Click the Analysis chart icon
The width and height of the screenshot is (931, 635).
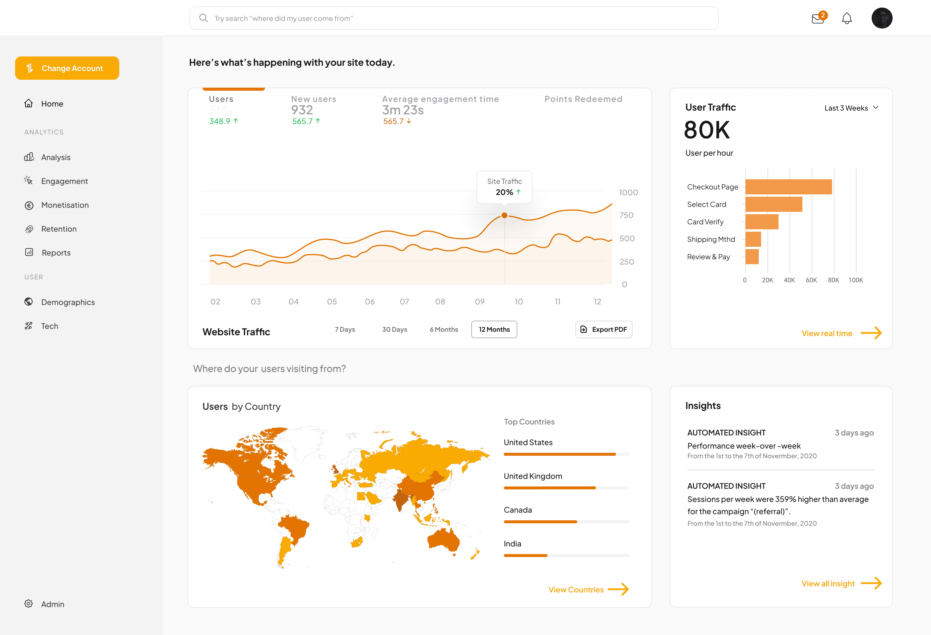pos(29,157)
